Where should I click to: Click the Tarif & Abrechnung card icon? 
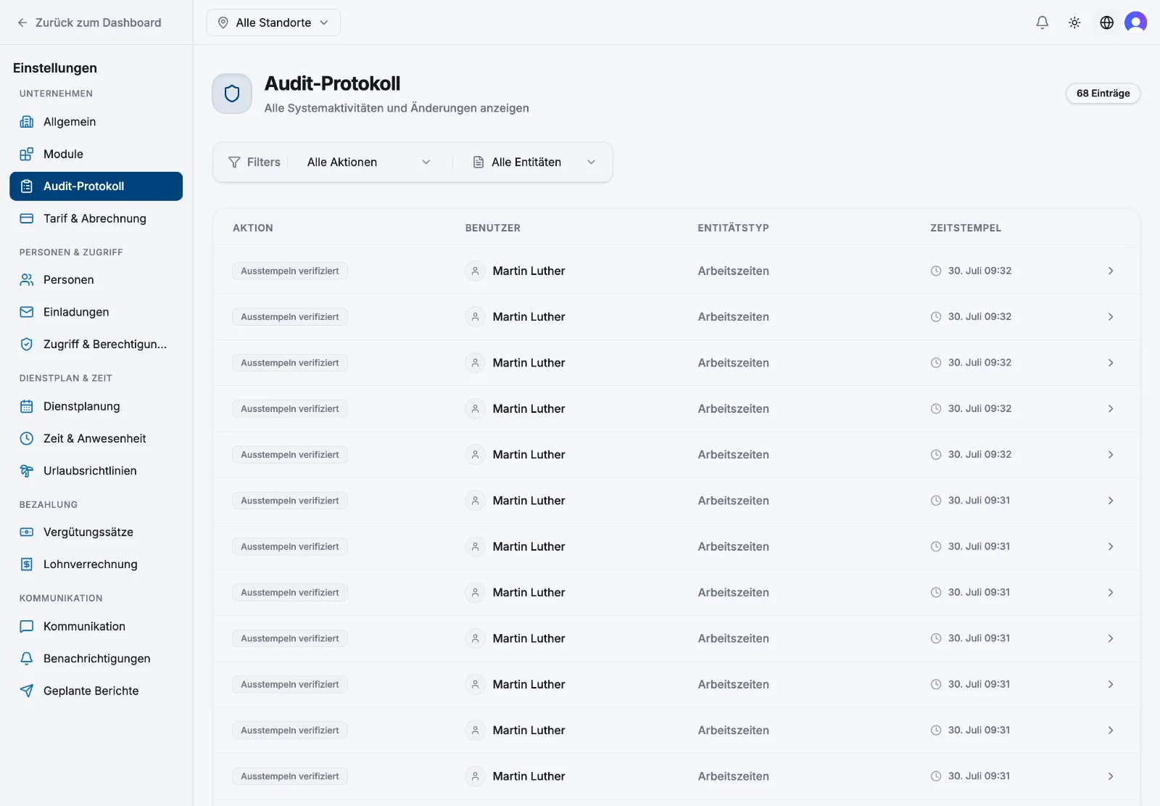(x=27, y=218)
